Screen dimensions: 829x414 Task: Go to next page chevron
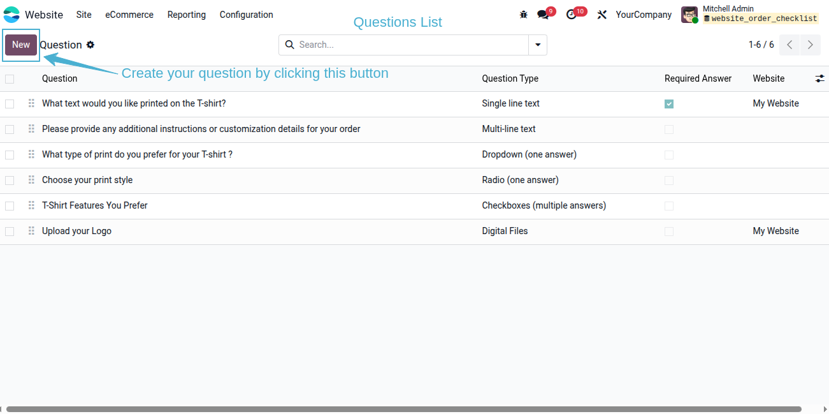tap(810, 45)
